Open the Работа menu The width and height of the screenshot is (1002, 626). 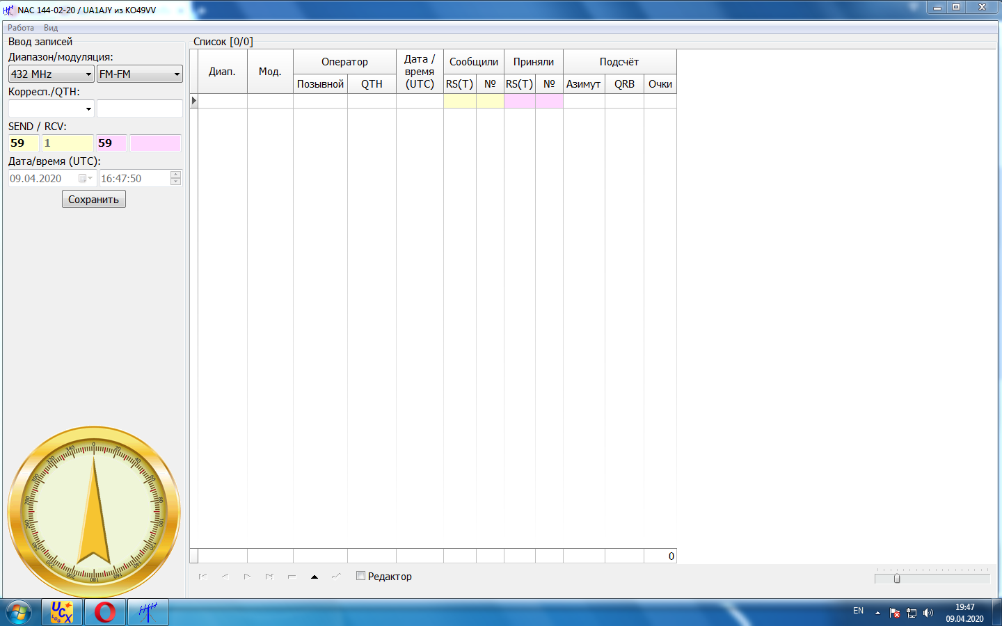(x=21, y=28)
